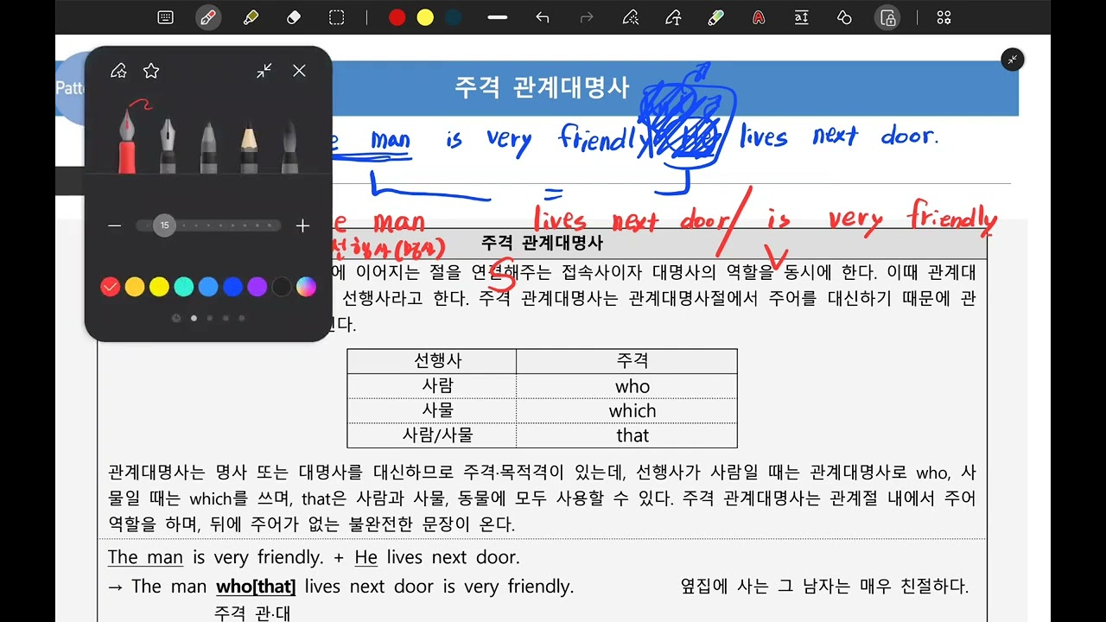Select the purple color swatch
The image size is (1106, 622).
tap(257, 287)
